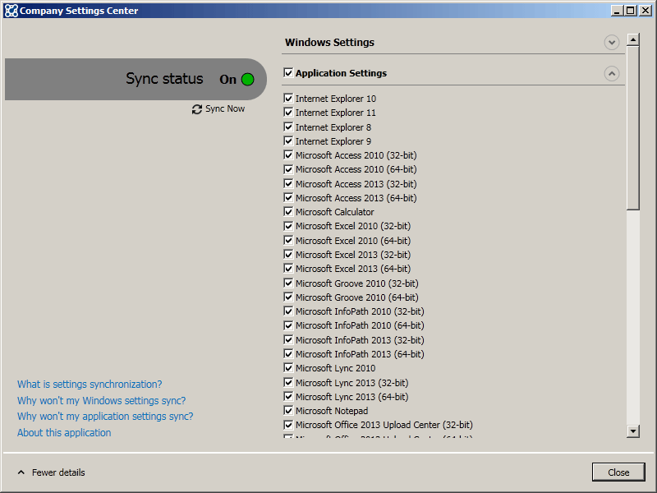
Task: Expand the Windows Settings section
Action: click(x=612, y=43)
